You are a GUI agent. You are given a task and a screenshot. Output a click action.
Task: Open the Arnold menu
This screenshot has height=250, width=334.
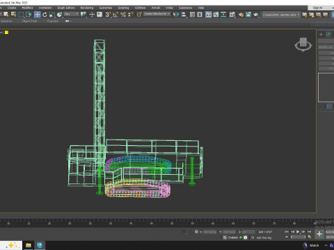(x=156, y=8)
